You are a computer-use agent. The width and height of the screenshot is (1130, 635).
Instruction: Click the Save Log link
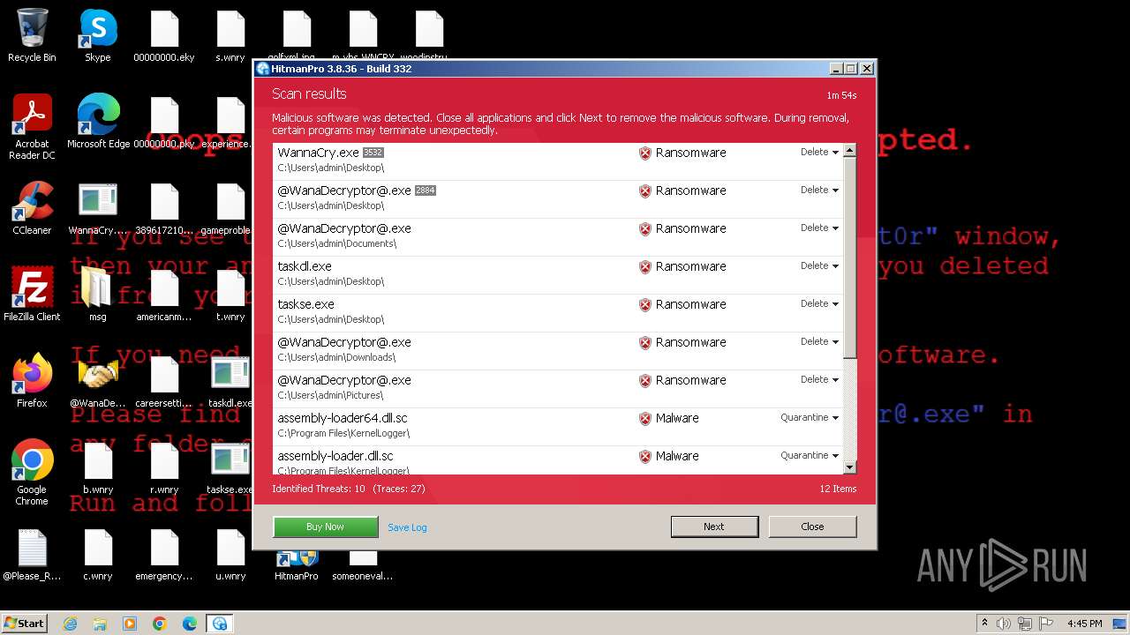coord(407,527)
